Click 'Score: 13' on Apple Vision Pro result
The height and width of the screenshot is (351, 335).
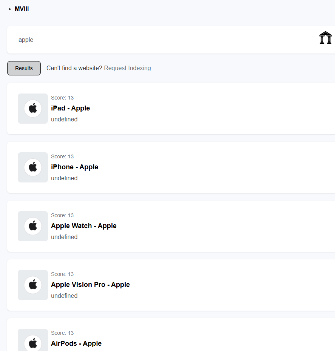(62, 274)
